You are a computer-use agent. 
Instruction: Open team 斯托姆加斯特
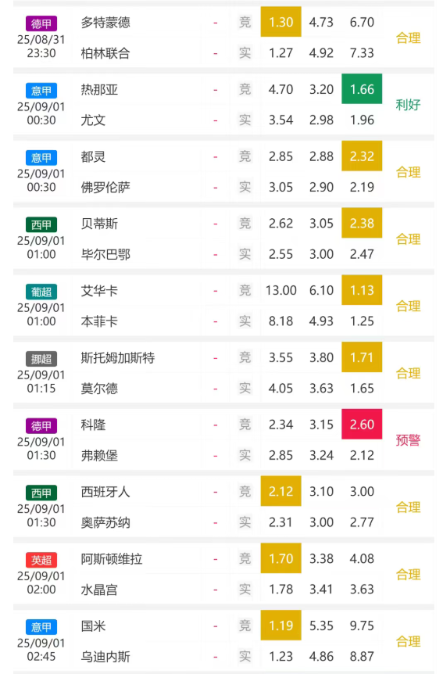pyautogui.click(x=118, y=357)
